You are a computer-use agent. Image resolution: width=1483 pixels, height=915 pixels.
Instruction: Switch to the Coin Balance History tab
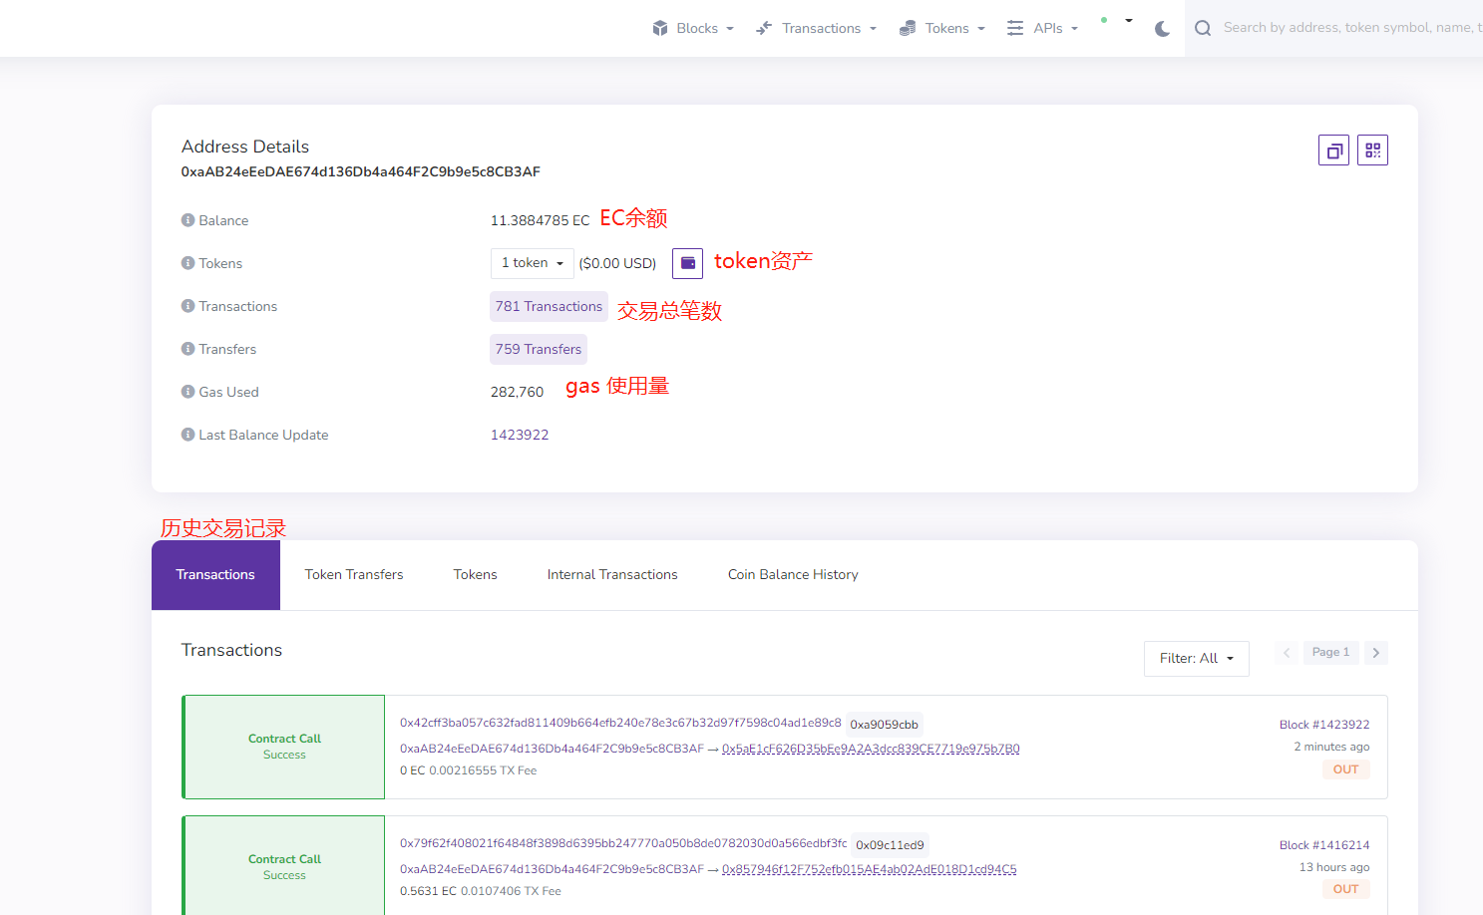pyautogui.click(x=793, y=575)
